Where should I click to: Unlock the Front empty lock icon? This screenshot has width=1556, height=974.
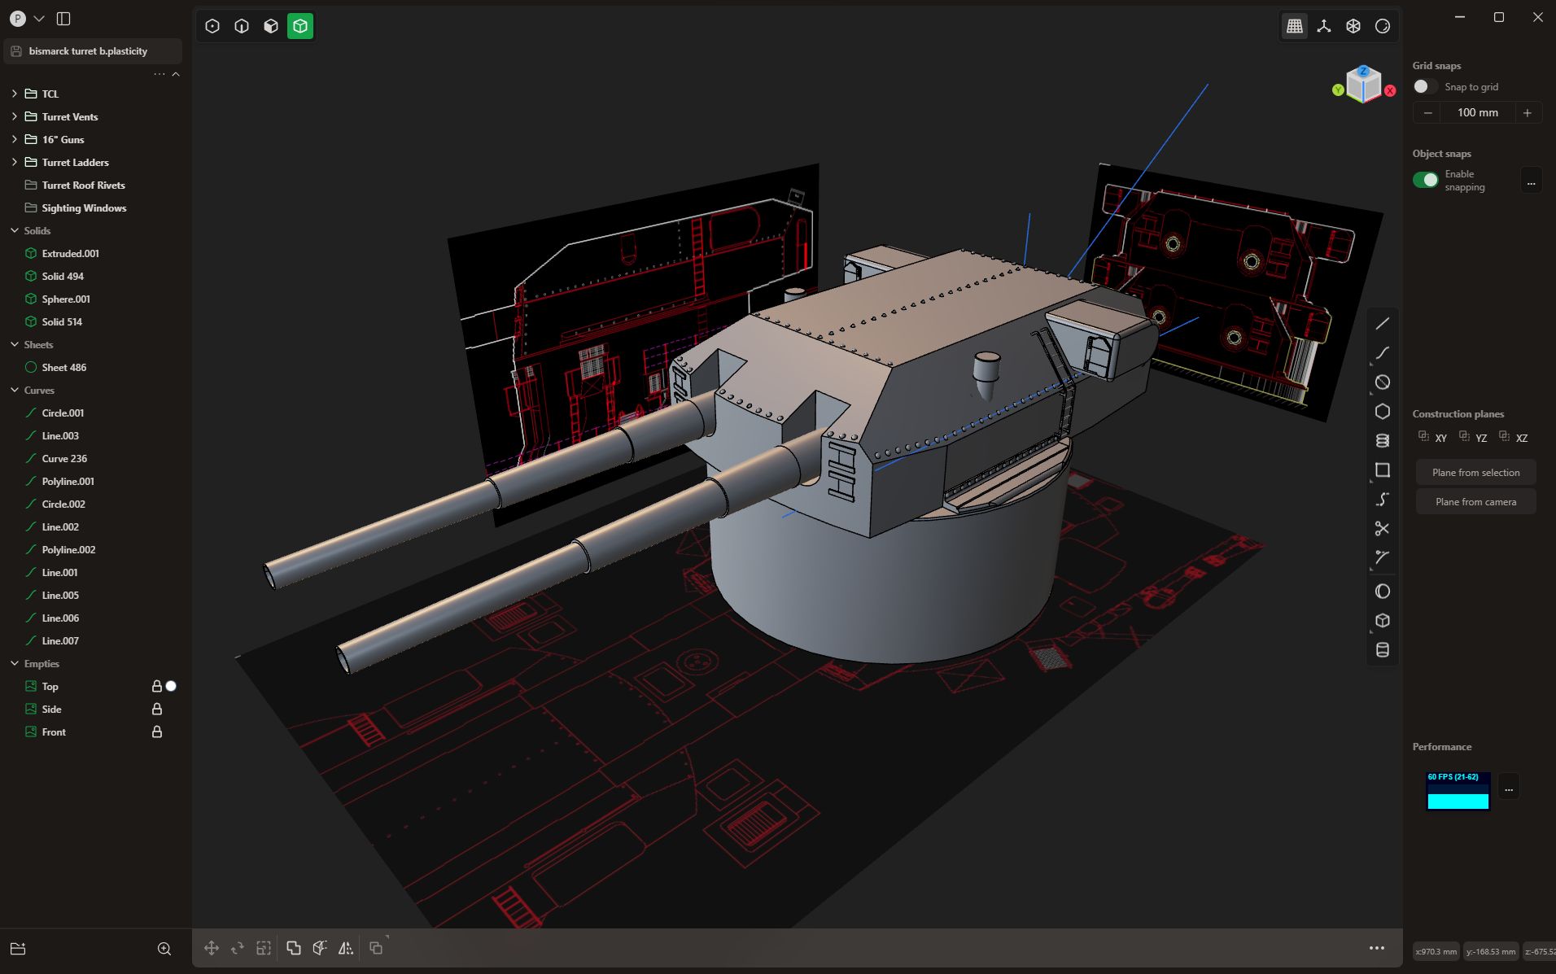click(156, 732)
